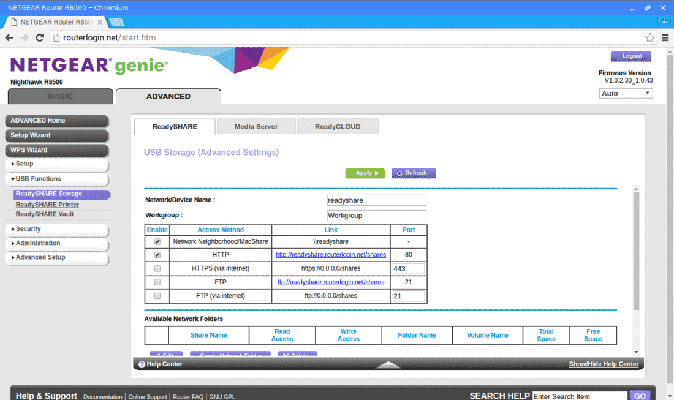Collapse the USB Functions section
674x400 pixels.
(x=57, y=179)
